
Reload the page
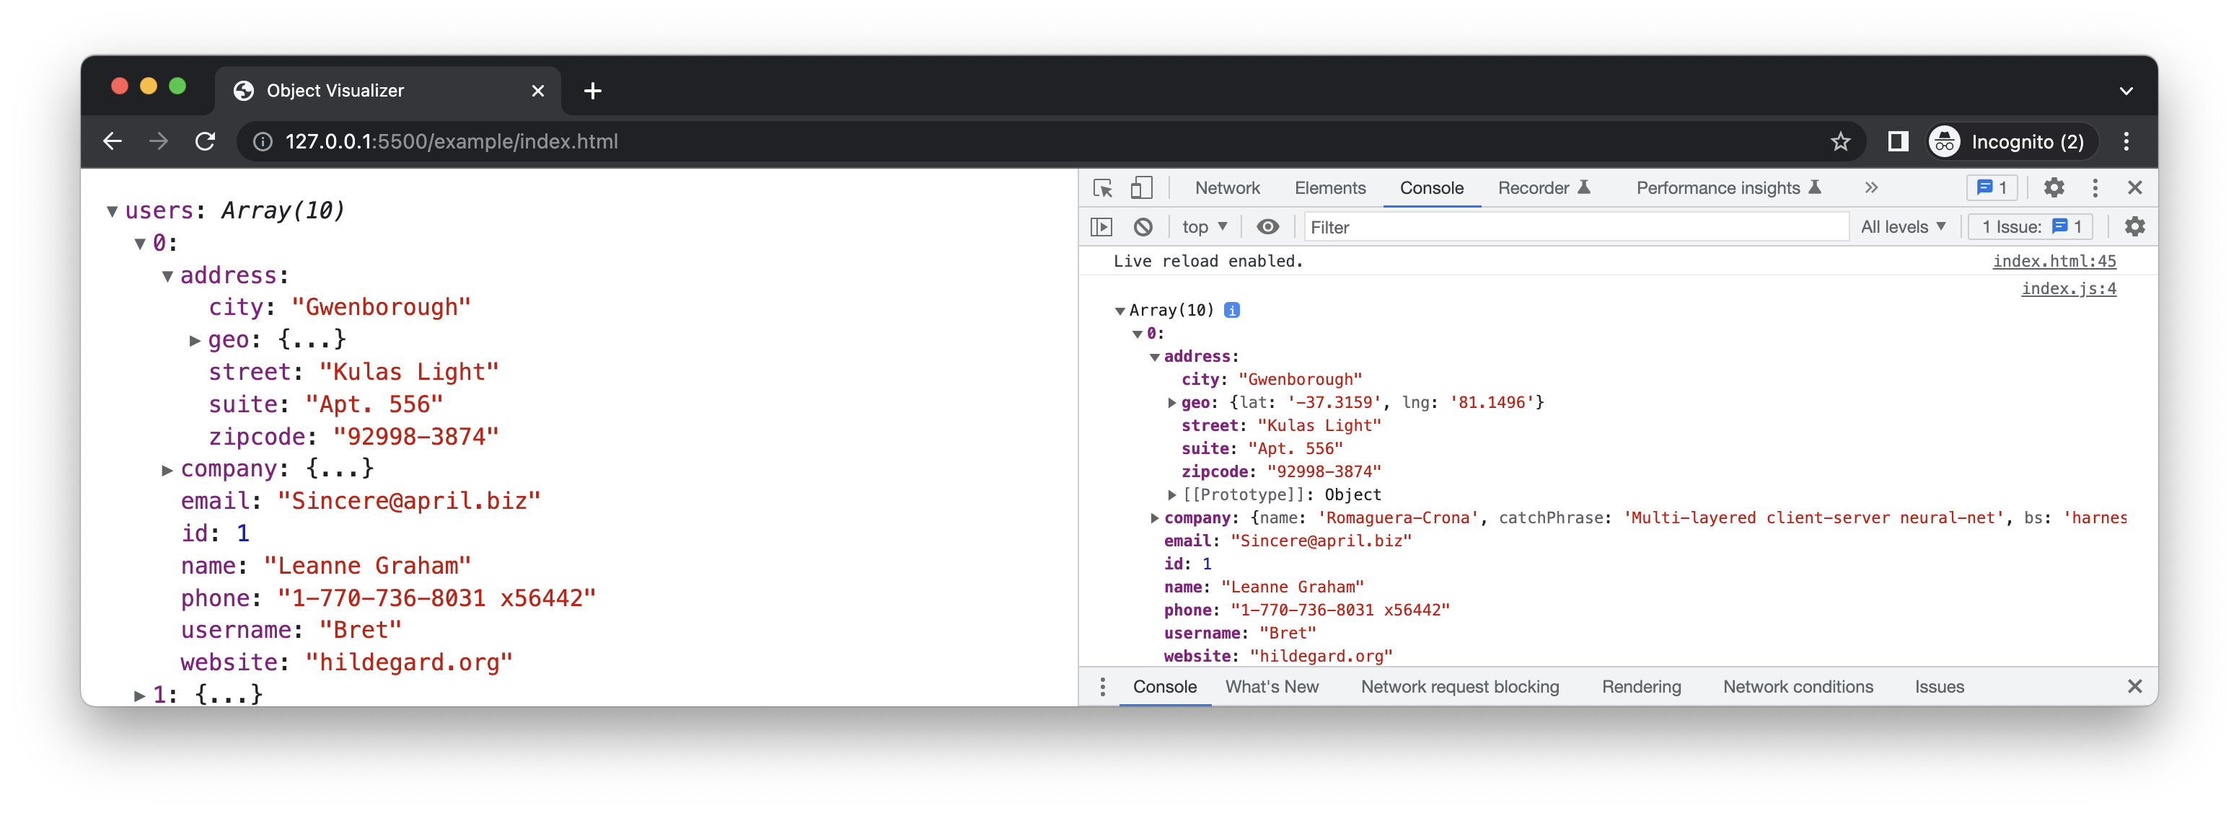205,141
